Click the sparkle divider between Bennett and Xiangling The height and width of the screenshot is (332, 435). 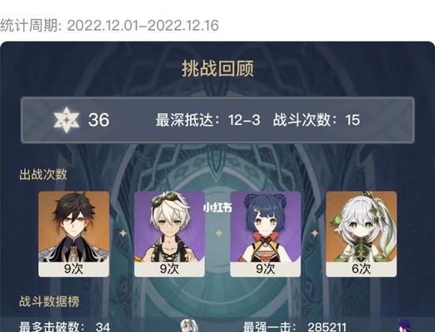[x=219, y=233]
